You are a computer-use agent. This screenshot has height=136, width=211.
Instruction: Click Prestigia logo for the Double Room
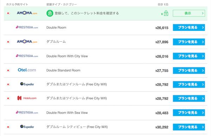[27, 27]
